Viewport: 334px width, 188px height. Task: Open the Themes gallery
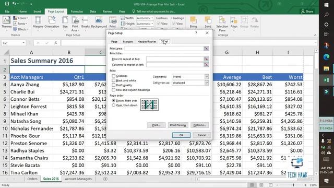click(x=6, y=23)
